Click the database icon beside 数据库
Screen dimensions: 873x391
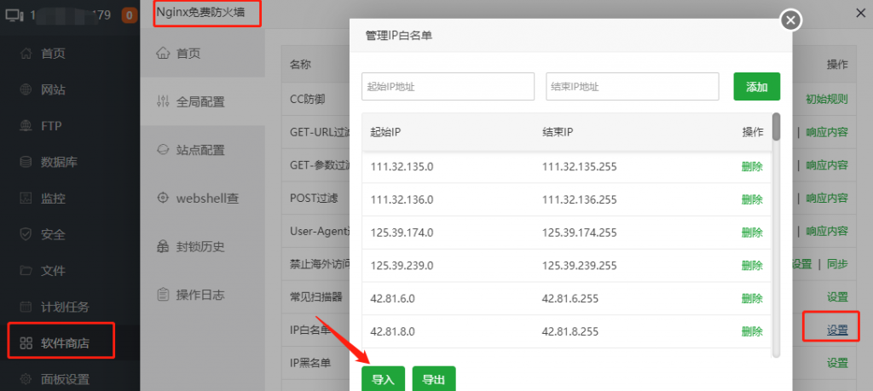26,162
